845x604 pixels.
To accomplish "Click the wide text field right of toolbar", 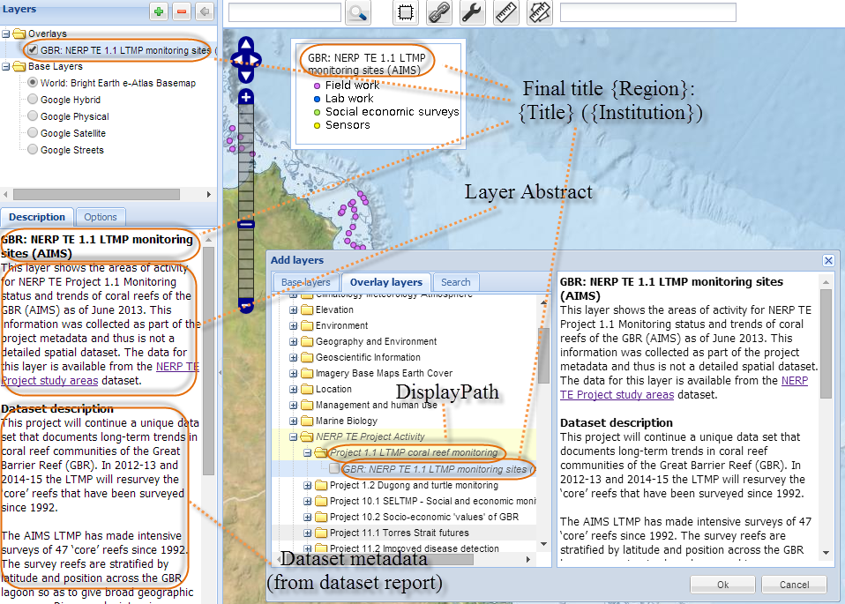I will tap(647, 12).
